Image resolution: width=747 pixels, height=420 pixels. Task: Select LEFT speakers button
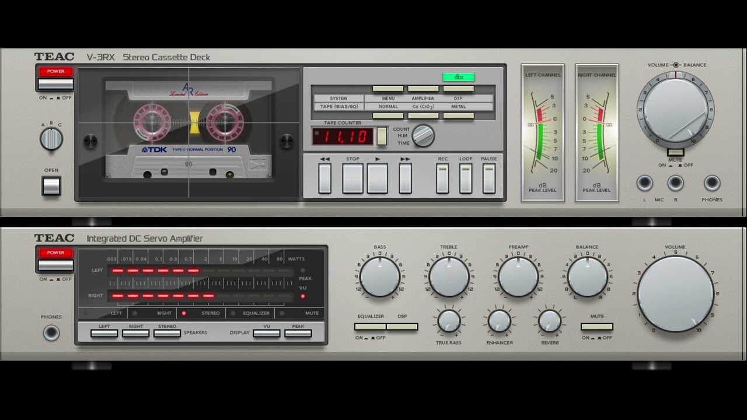tap(104, 334)
